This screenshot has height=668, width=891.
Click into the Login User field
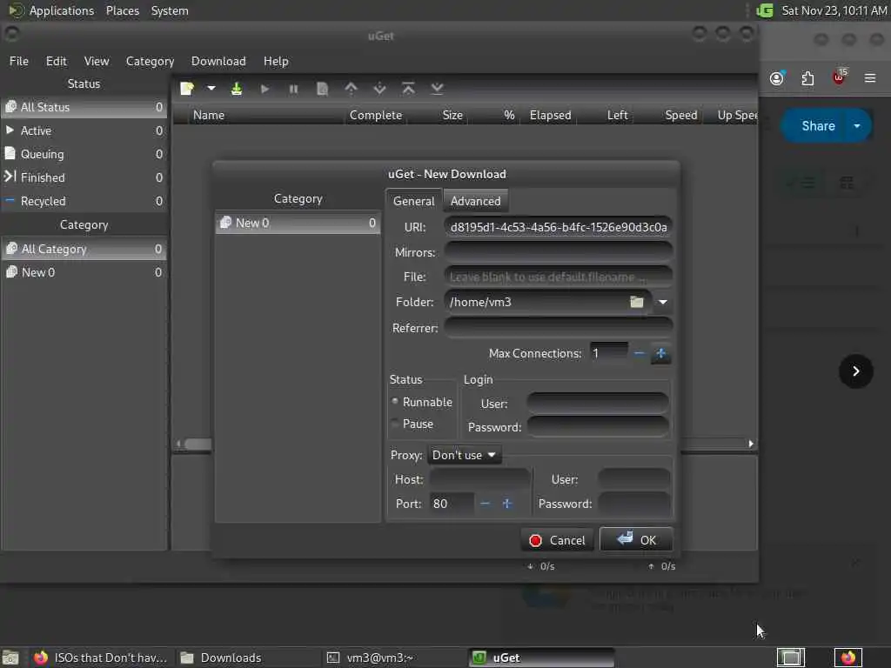[x=597, y=404]
